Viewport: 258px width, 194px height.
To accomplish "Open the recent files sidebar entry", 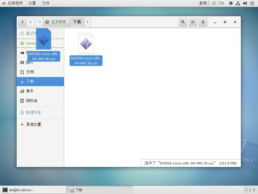I will point(40,34).
